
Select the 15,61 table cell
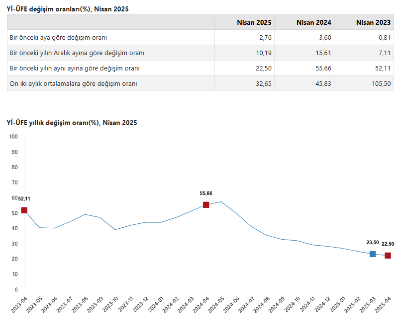[x=323, y=53]
